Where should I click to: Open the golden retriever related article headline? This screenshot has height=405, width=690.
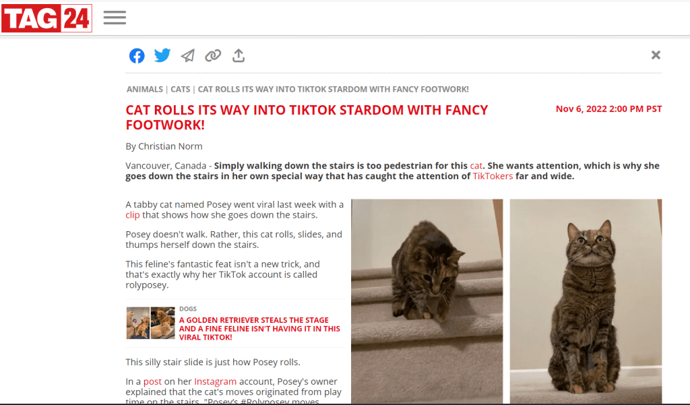(259, 328)
